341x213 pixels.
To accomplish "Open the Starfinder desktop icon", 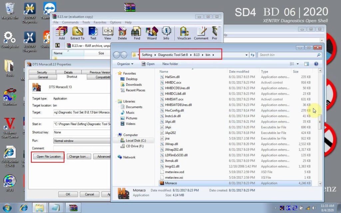I will [x=10, y=97].
